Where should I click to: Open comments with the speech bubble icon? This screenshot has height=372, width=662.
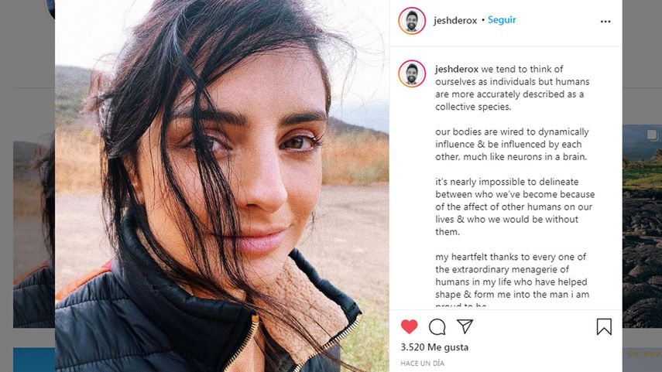pos(437,326)
